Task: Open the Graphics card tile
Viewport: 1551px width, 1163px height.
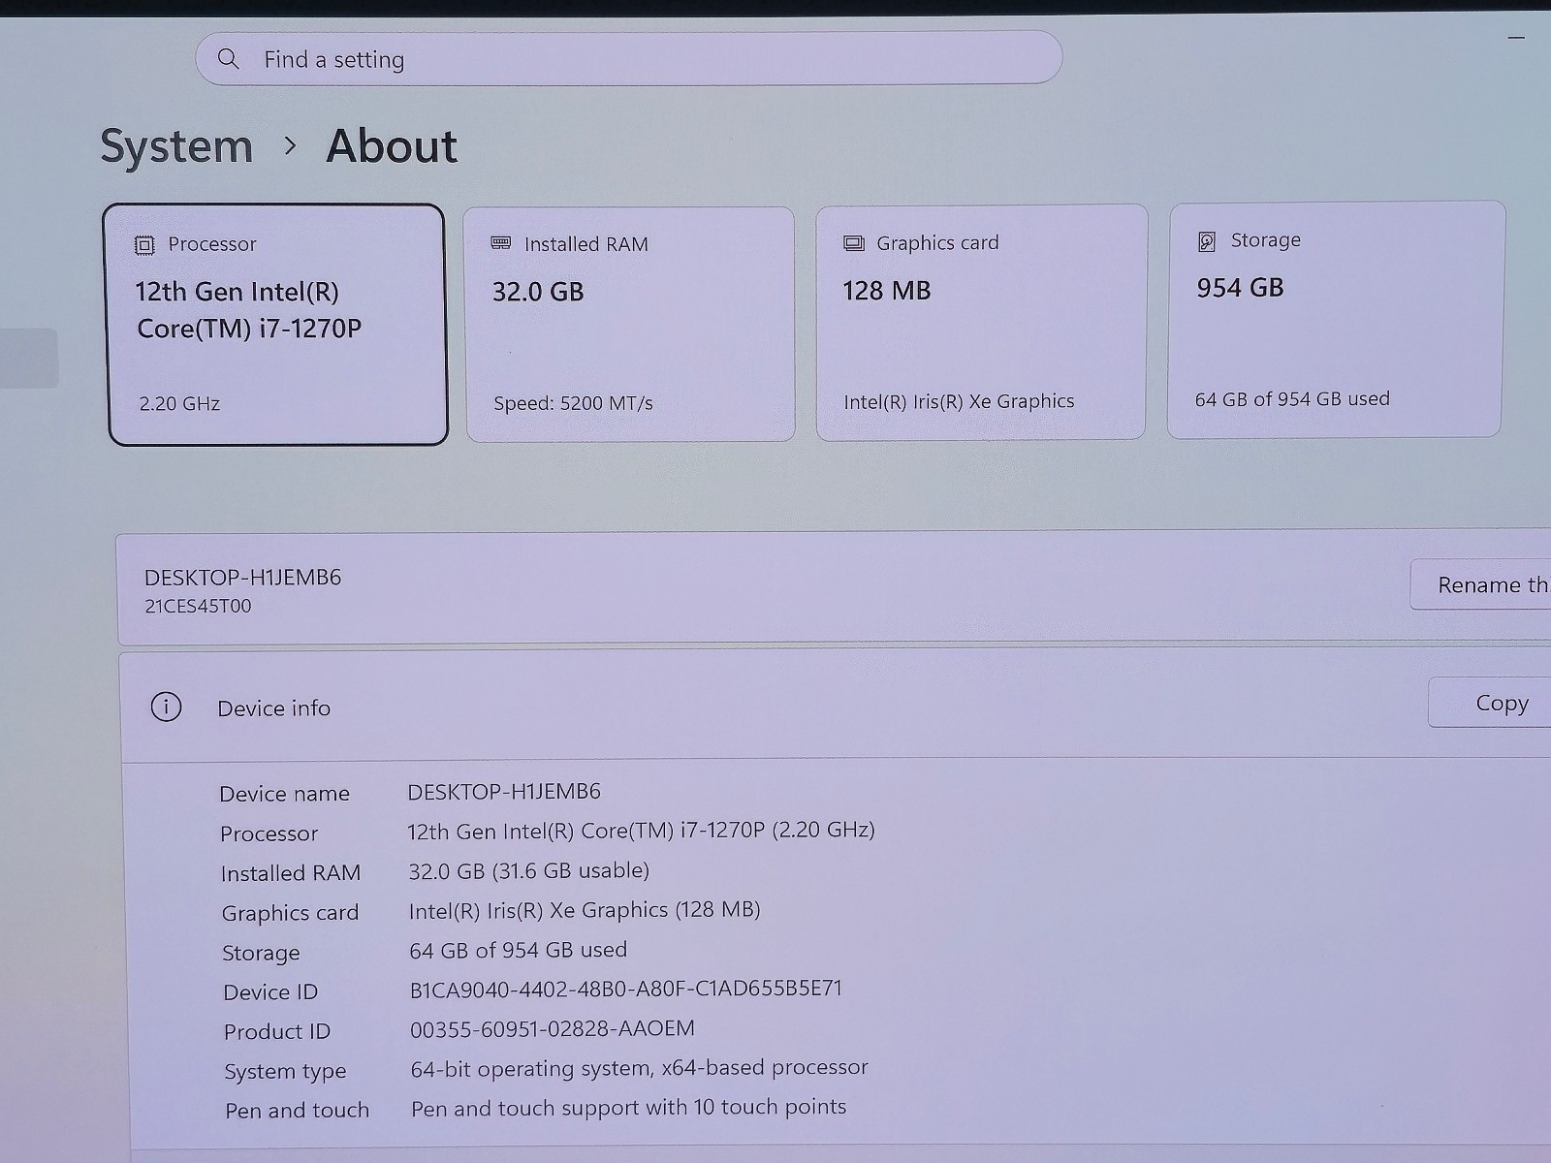Action: (x=981, y=323)
